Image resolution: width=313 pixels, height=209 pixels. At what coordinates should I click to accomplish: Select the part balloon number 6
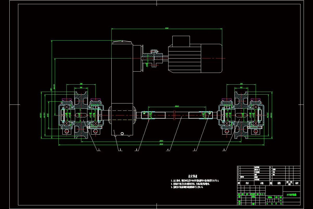tap(224, 150)
